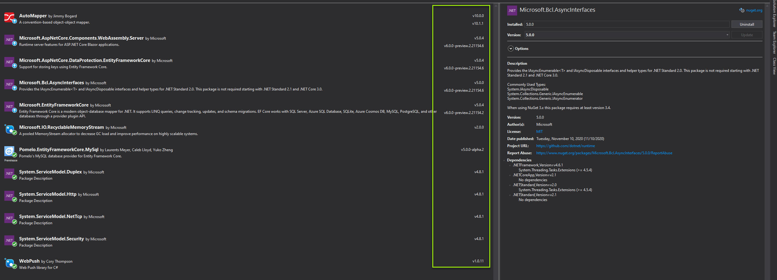Collapse the Options section
Screen dimensions: 777x280
coord(510,49)
